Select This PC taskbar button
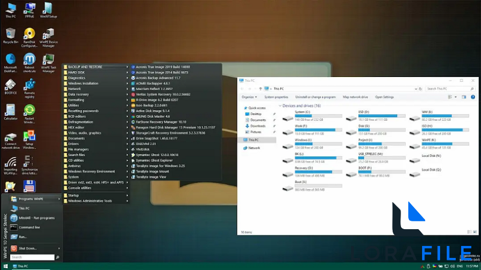Viewport: 481px width, 270px height. 30,266
